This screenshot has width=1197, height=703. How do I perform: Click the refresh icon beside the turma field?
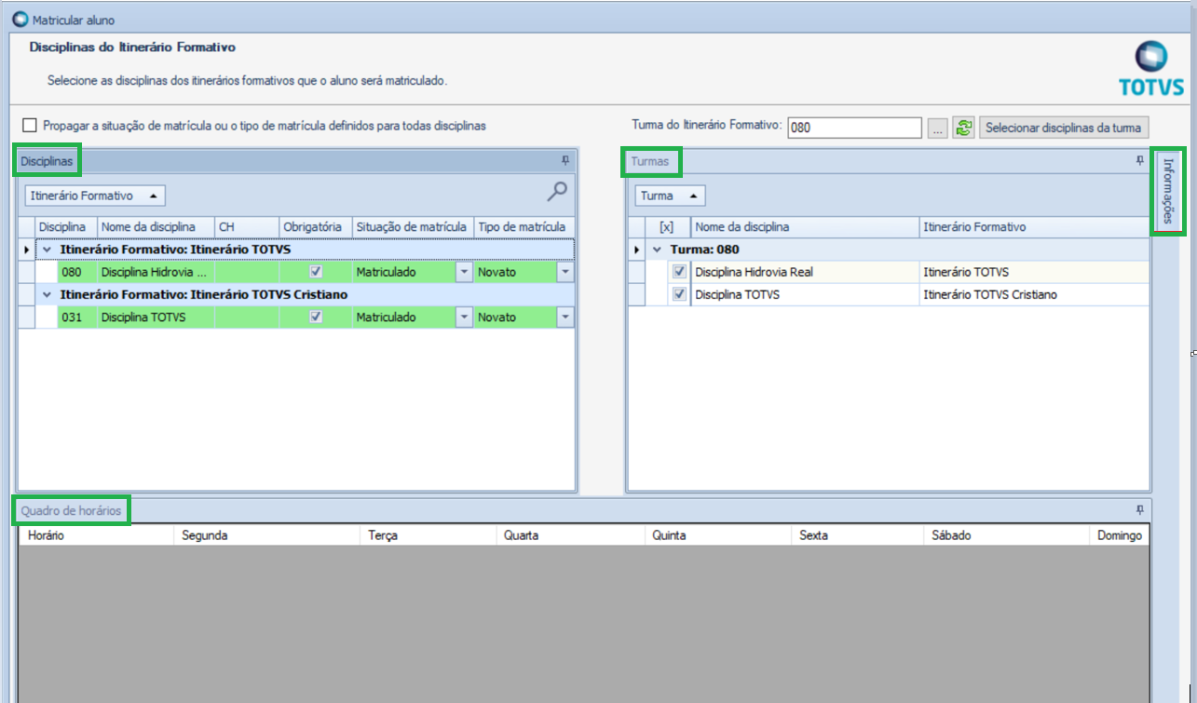click(963, 128)
